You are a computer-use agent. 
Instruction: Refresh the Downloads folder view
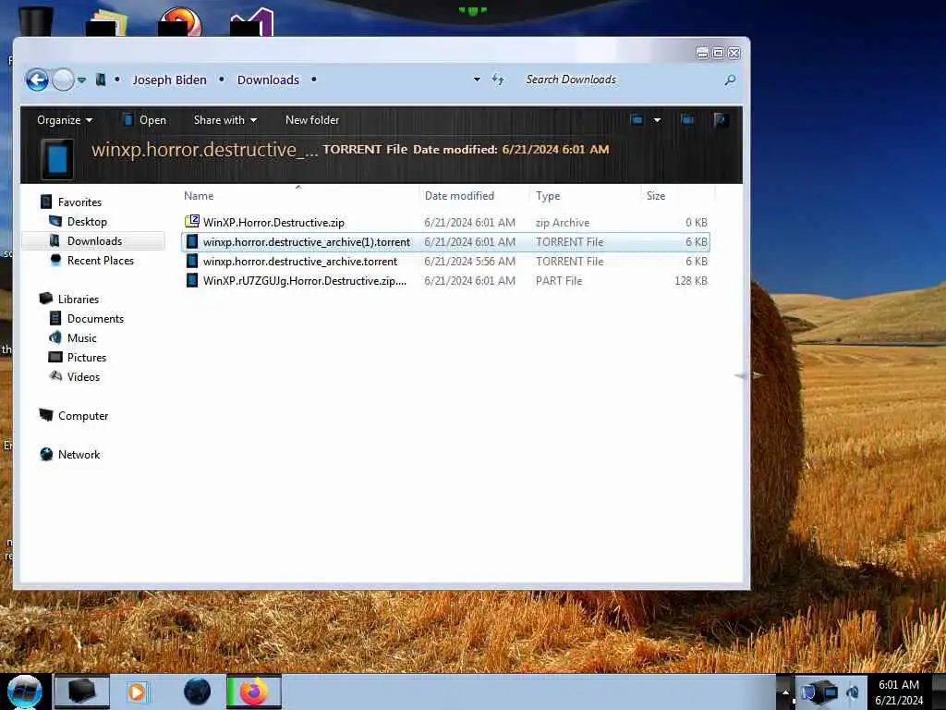498,80
